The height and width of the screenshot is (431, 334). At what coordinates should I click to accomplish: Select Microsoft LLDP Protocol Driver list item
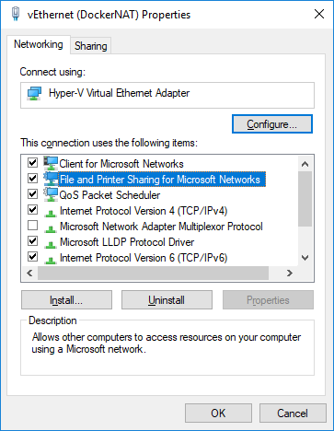pyautogui.click(x=127, y=242)
